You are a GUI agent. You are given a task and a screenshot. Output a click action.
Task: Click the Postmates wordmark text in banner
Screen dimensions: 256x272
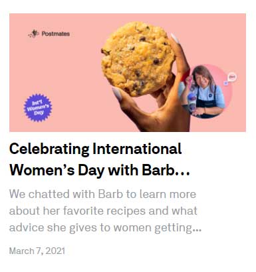[56, 34]
